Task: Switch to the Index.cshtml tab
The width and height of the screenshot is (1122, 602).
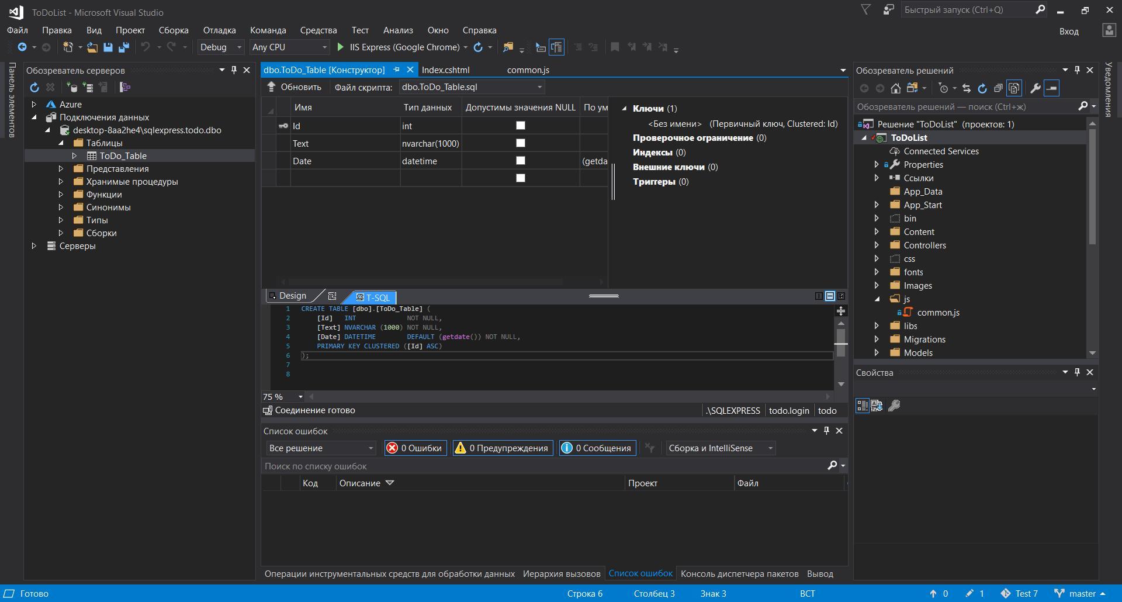Action: click(x=445, y=70)
